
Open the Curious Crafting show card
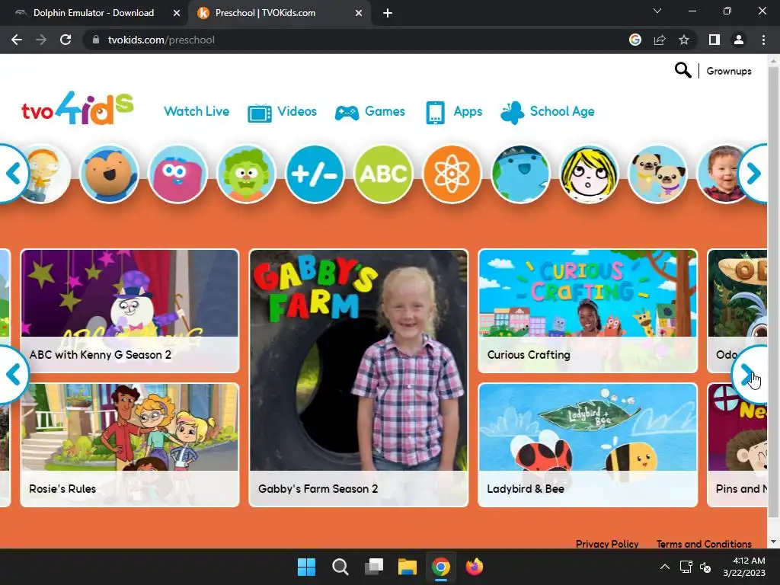coord(587,311)
